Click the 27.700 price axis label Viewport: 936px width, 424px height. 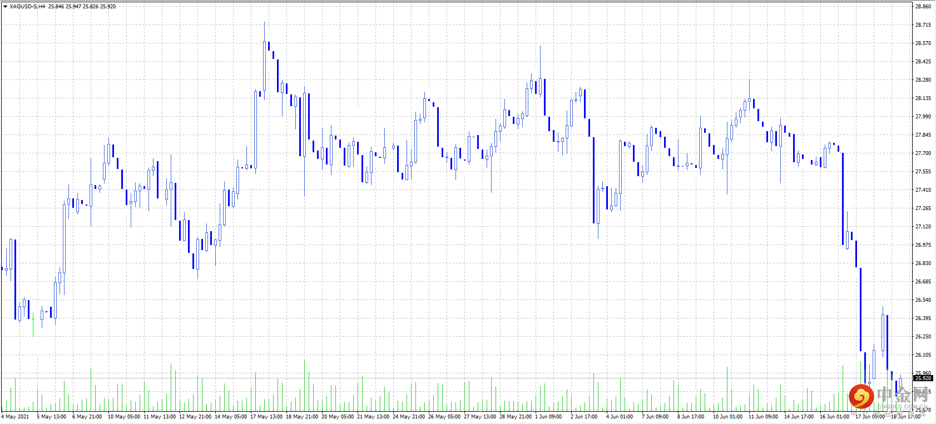click(923, 153)
